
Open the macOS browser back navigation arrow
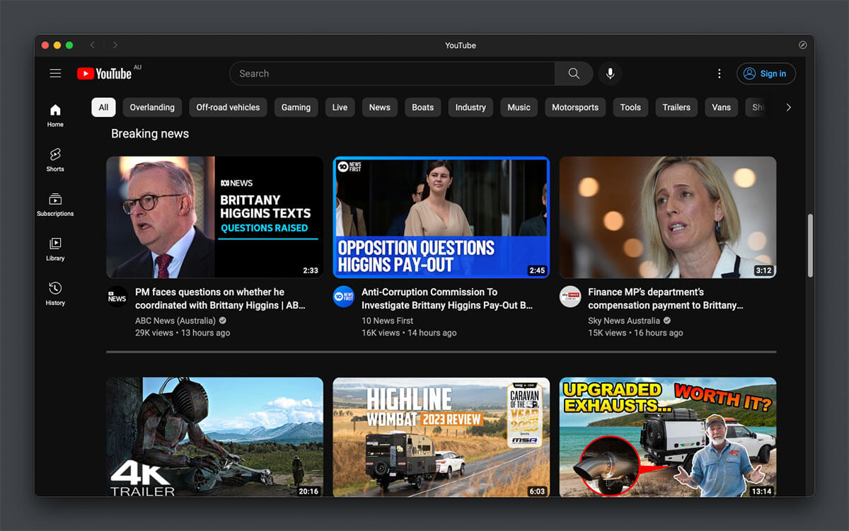(92, 45)
